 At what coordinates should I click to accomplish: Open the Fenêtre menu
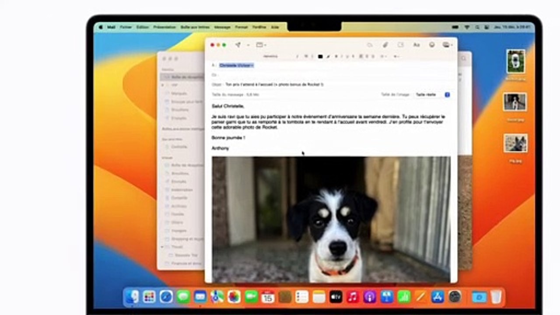pos(259,27)
